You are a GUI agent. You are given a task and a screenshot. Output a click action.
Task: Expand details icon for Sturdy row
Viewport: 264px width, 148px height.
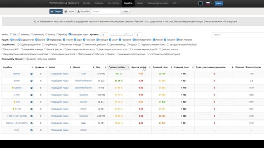pos(31,81)
